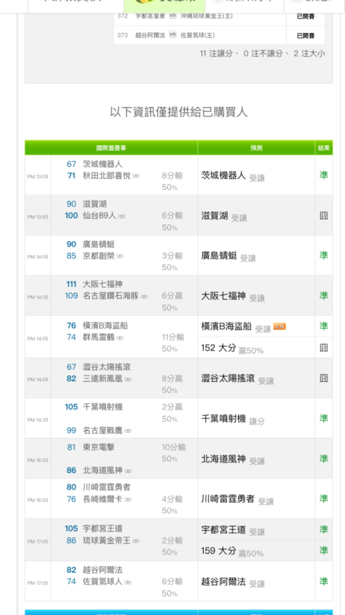Screen dimensions: 345x615
Task: Click the home (主) marker after 群馬雷鶴
Action: coord(120,338)
